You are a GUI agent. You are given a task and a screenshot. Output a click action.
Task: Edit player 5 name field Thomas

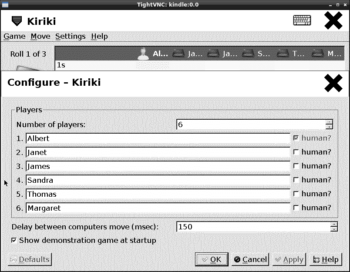(158, 194)
